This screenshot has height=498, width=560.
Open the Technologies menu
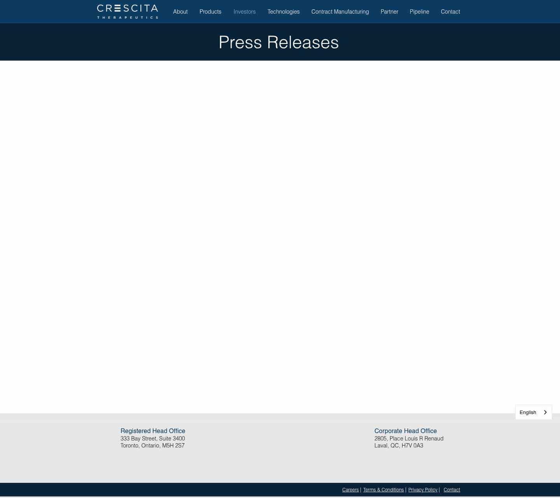(x=283, y=12)
